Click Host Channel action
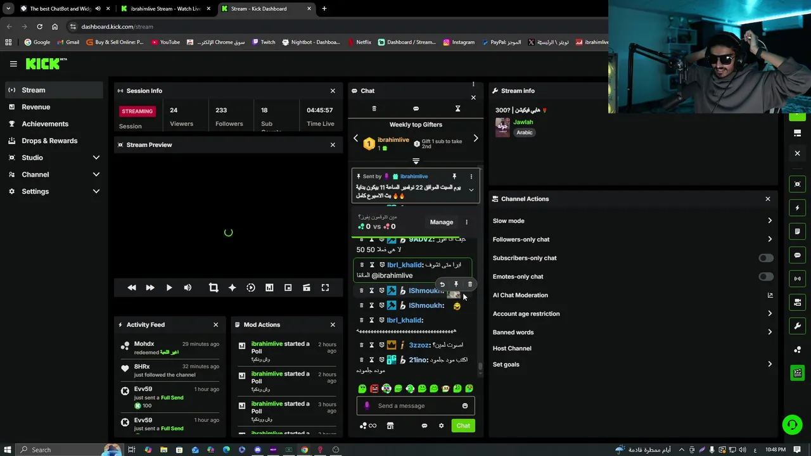811x456 pixels. pyautogui.click(x=512, y=348)
